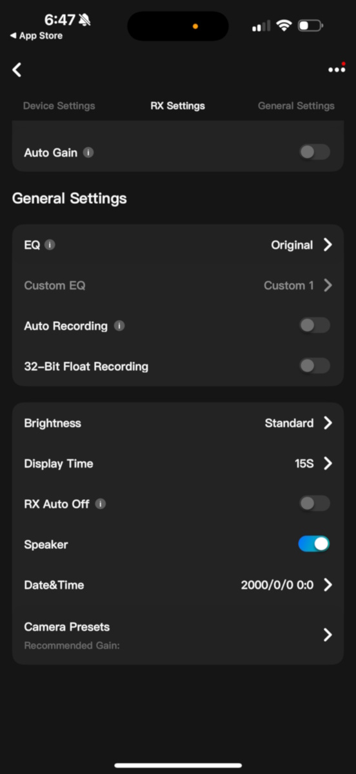Viewport: 356px width, 774px height.
Task: Open Camera Presets row
Action: 178,635
